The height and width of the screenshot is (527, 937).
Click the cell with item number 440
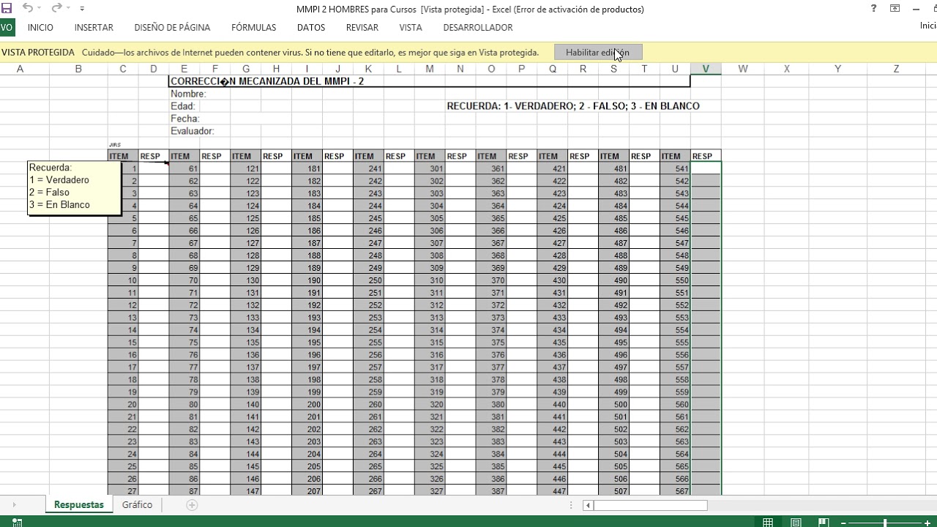pyautogui.click(x=553, y=405)
